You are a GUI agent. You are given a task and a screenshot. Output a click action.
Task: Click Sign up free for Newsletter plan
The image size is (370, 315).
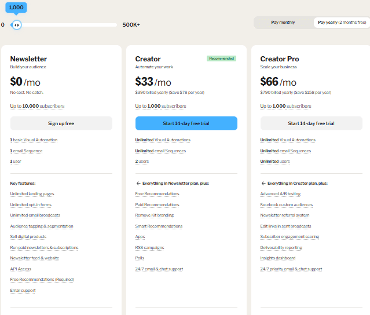[x=61, y=123]
